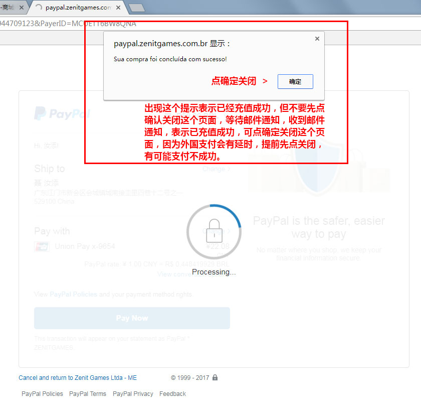This screenshot has width=421, height=415.
Task: Click the PayPal rate conversion text
Action: click(x=156, y=264)
